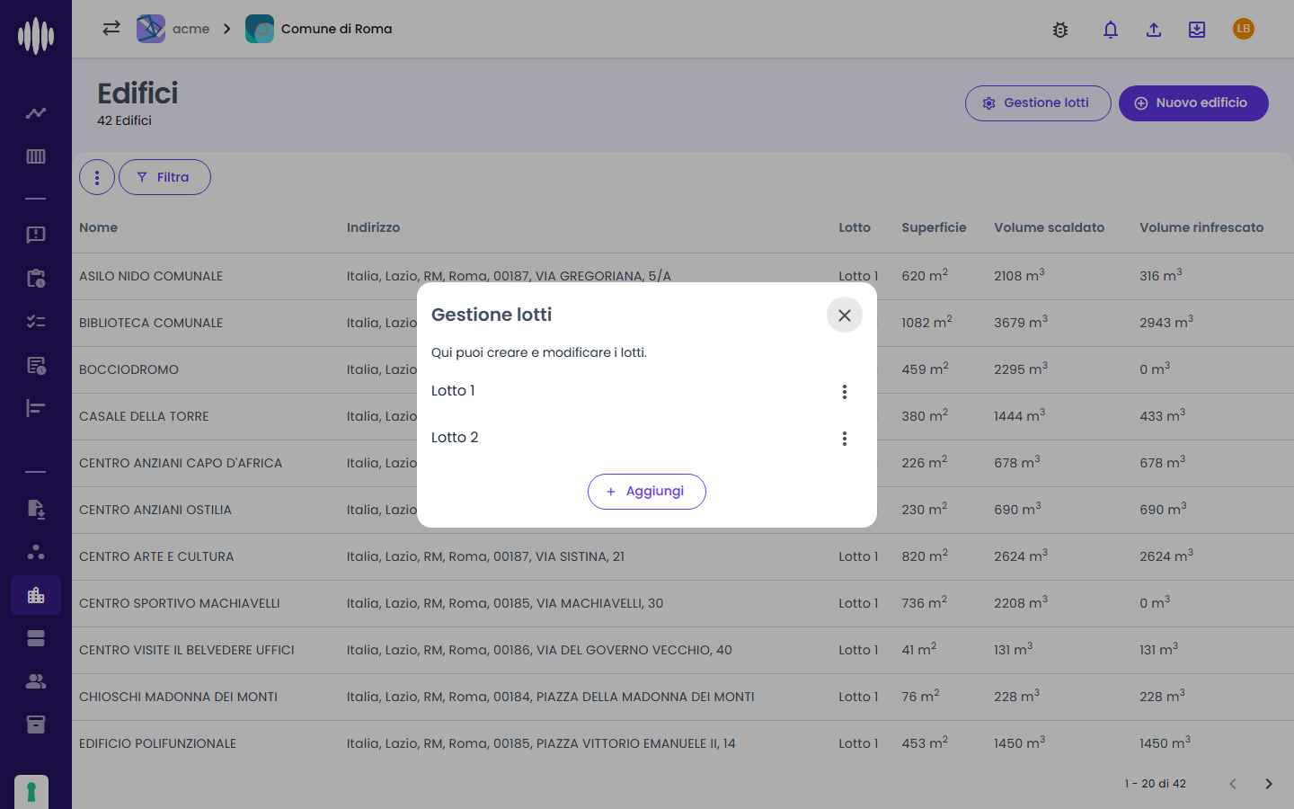Click the download inbox icon
Image resolution: width=1294 pixels, height=809 pixels.
[1197, 30]
